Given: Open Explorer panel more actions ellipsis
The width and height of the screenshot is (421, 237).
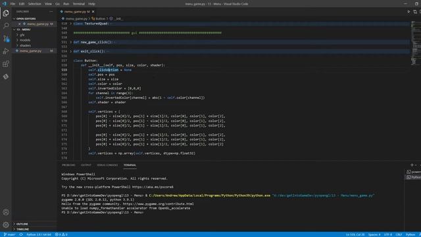Looking at the screenshot, I should coord(51,12).
